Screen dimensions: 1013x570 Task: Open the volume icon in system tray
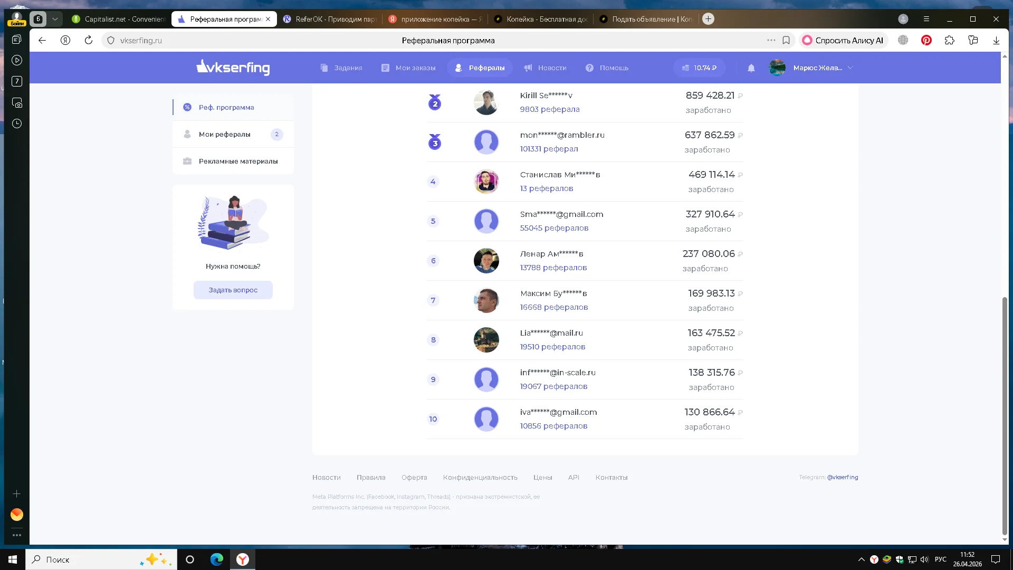pos(924,559)
